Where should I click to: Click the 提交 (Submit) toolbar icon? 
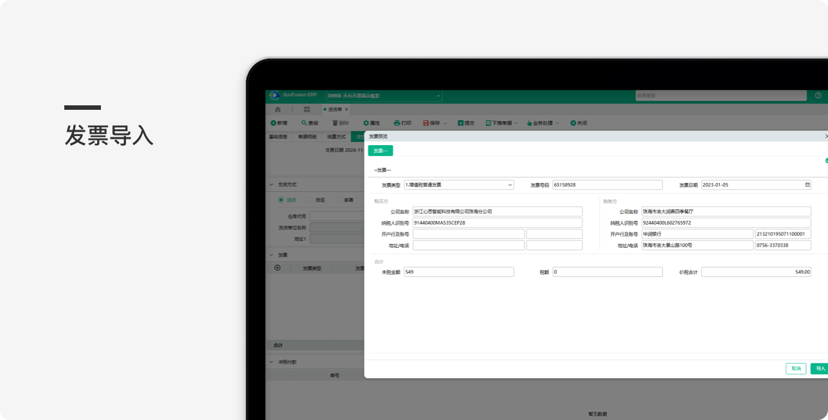pyautogui.click(x=461, y=123)
